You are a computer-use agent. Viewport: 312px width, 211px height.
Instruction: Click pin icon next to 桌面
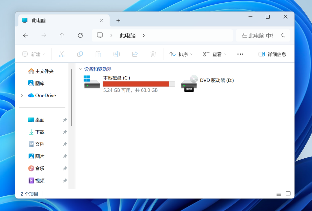pos(65,120)
